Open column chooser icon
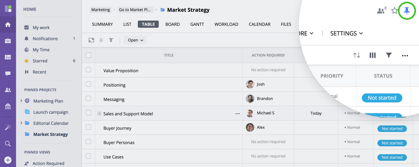Screen dimensions: 419x167 pos(373,55)
